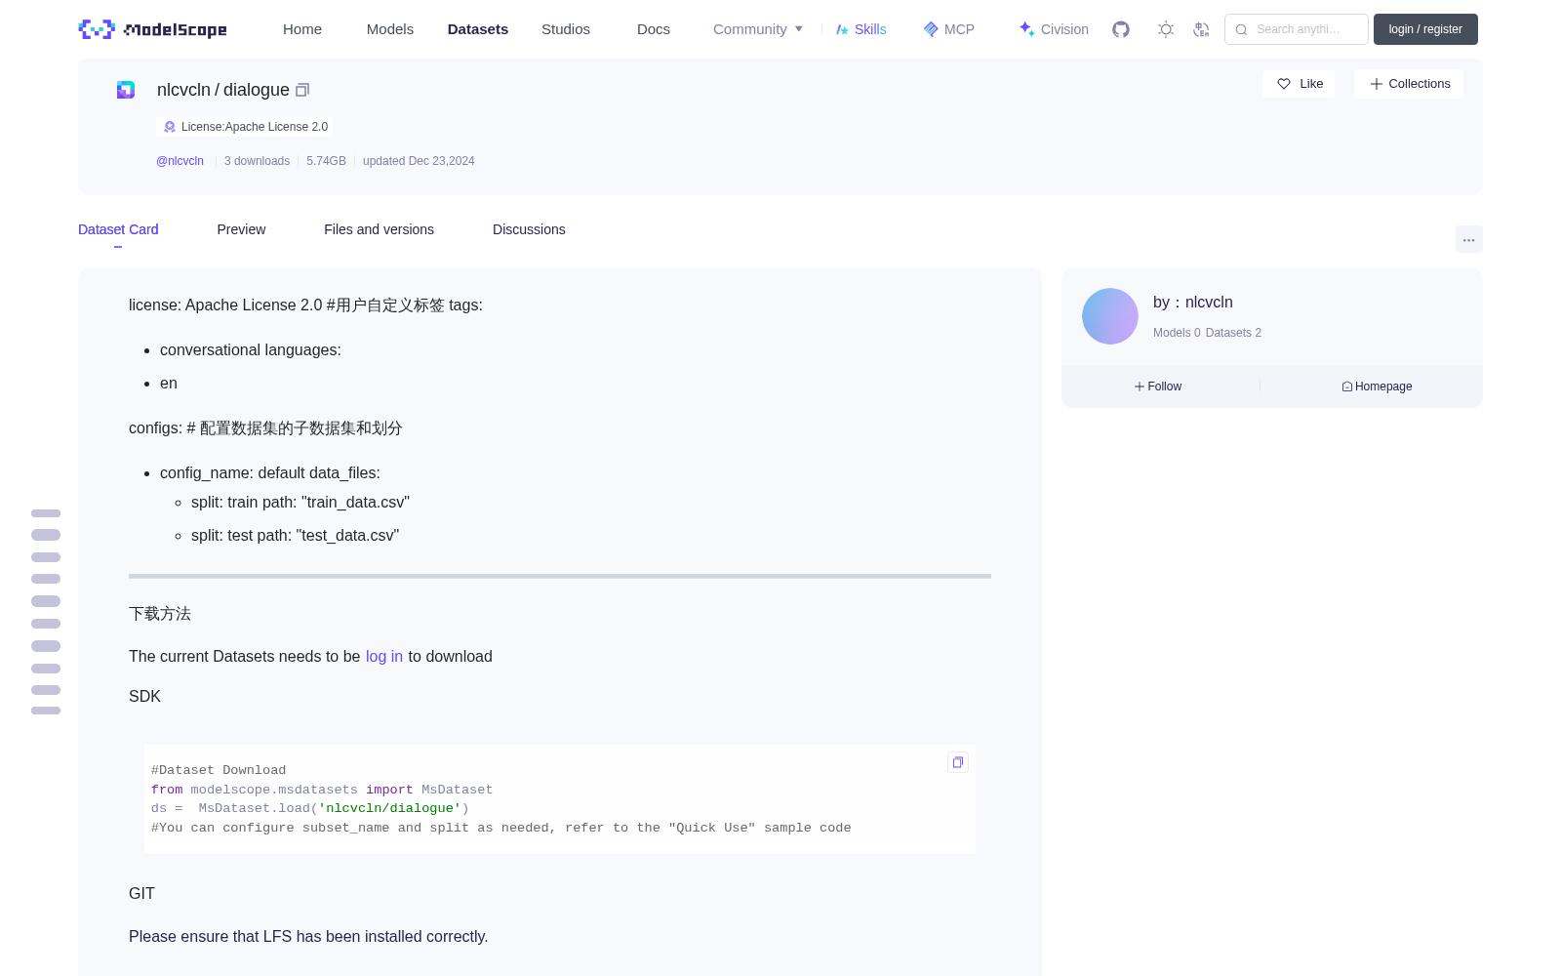Open Models in top navigation
This screenshot has width=1561, height=976.
[390, 29]
